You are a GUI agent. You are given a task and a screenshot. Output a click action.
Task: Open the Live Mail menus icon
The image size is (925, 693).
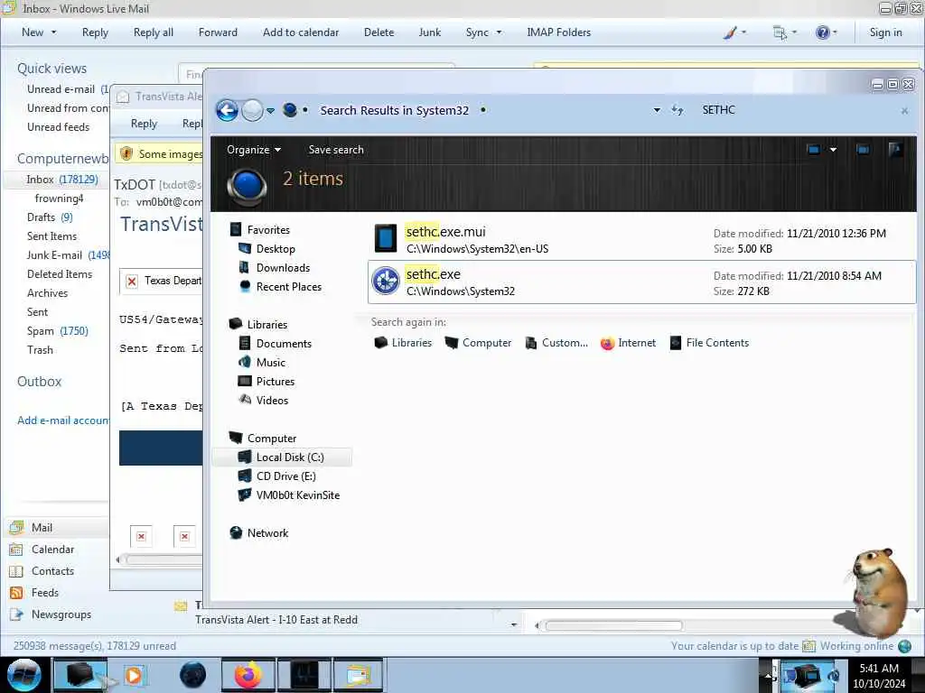[785, 32]
